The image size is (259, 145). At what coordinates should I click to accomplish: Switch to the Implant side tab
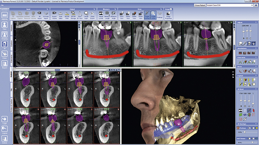coord(11,74)
